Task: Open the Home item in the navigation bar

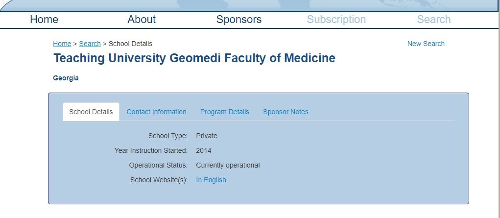Action: [x=44, y=20]
